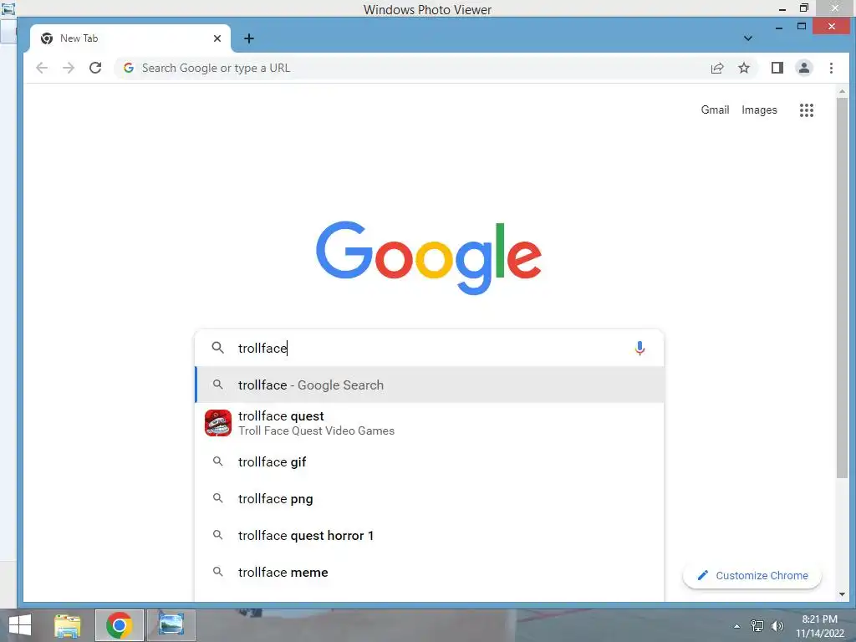Select 'trollface gif' suggestion
Image resolution: width=856 pixels, height=642 pixels.
point(430,461)
